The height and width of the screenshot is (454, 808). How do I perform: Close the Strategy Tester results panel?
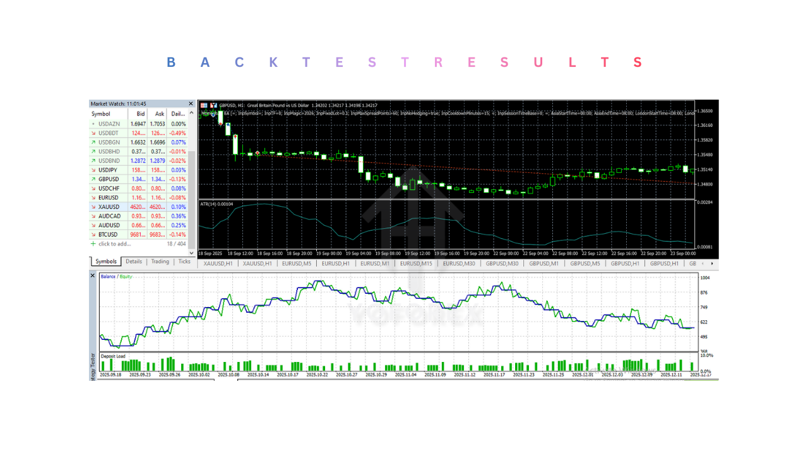coord(92,276)
